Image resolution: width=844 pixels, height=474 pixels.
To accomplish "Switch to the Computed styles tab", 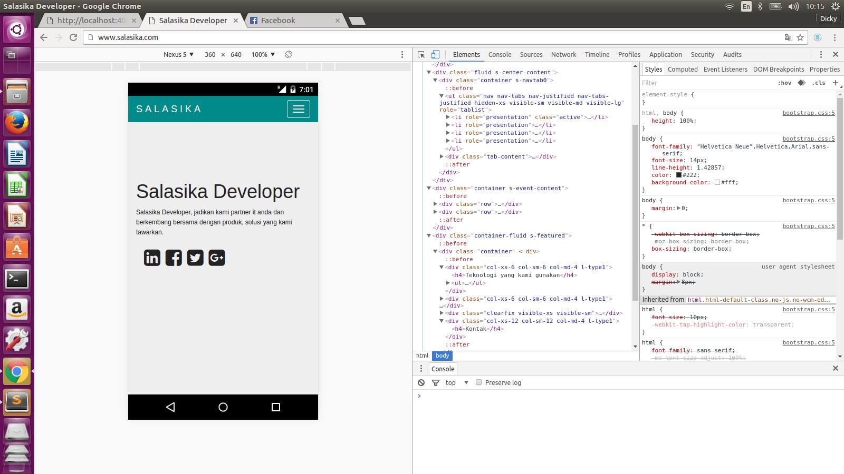I will (x=683, y=69).
